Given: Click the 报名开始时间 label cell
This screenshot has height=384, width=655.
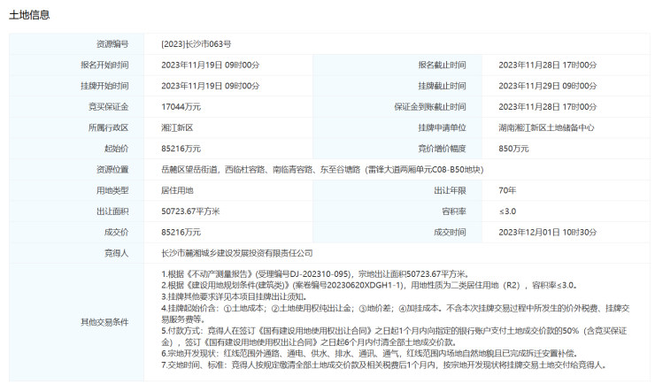Looking at the screenshot, I should 104,65.
